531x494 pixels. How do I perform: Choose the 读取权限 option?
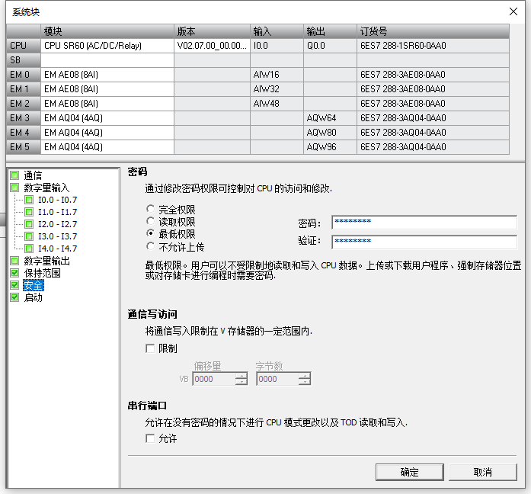tap(150, 221)
